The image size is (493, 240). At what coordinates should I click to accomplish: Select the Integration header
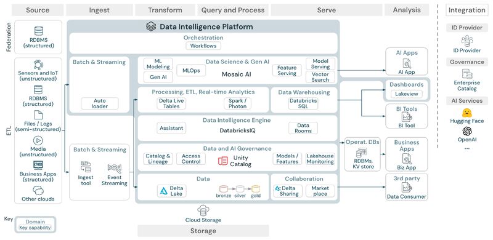click(467, 10)
